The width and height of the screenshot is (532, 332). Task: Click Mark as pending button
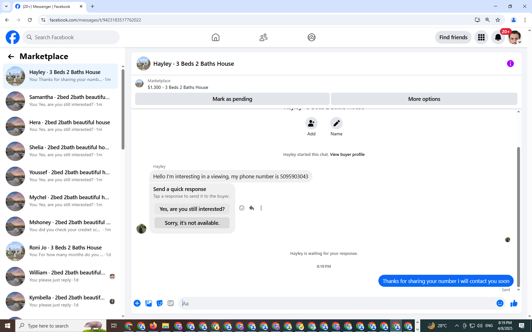click(232, 99)
